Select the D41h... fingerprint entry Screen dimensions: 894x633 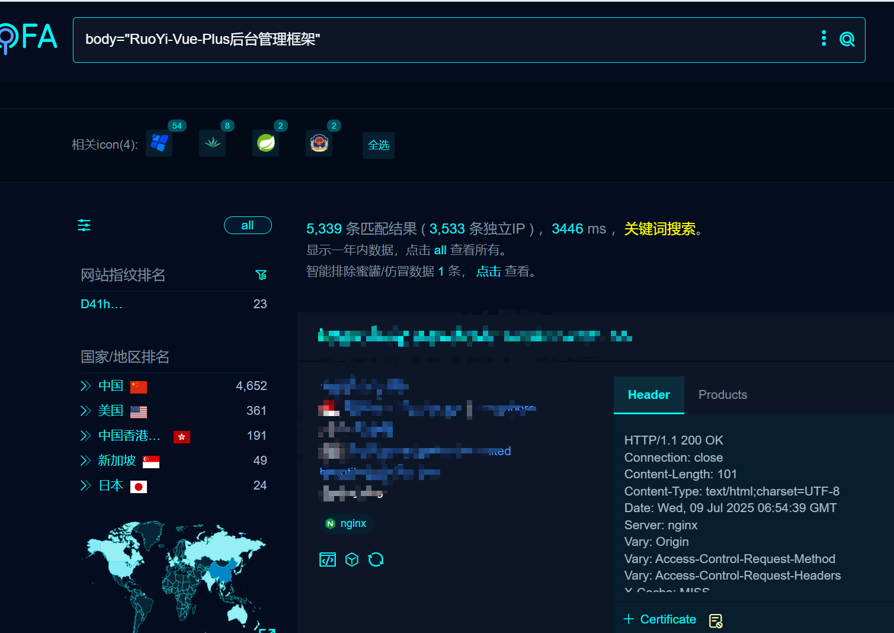[x=101, y=304]
